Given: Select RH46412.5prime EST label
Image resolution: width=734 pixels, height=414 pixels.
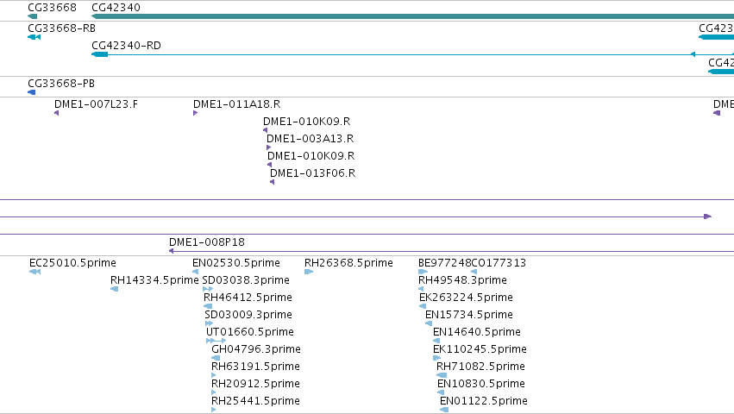Looking at the screenshot, I should (x=248, y=298).
